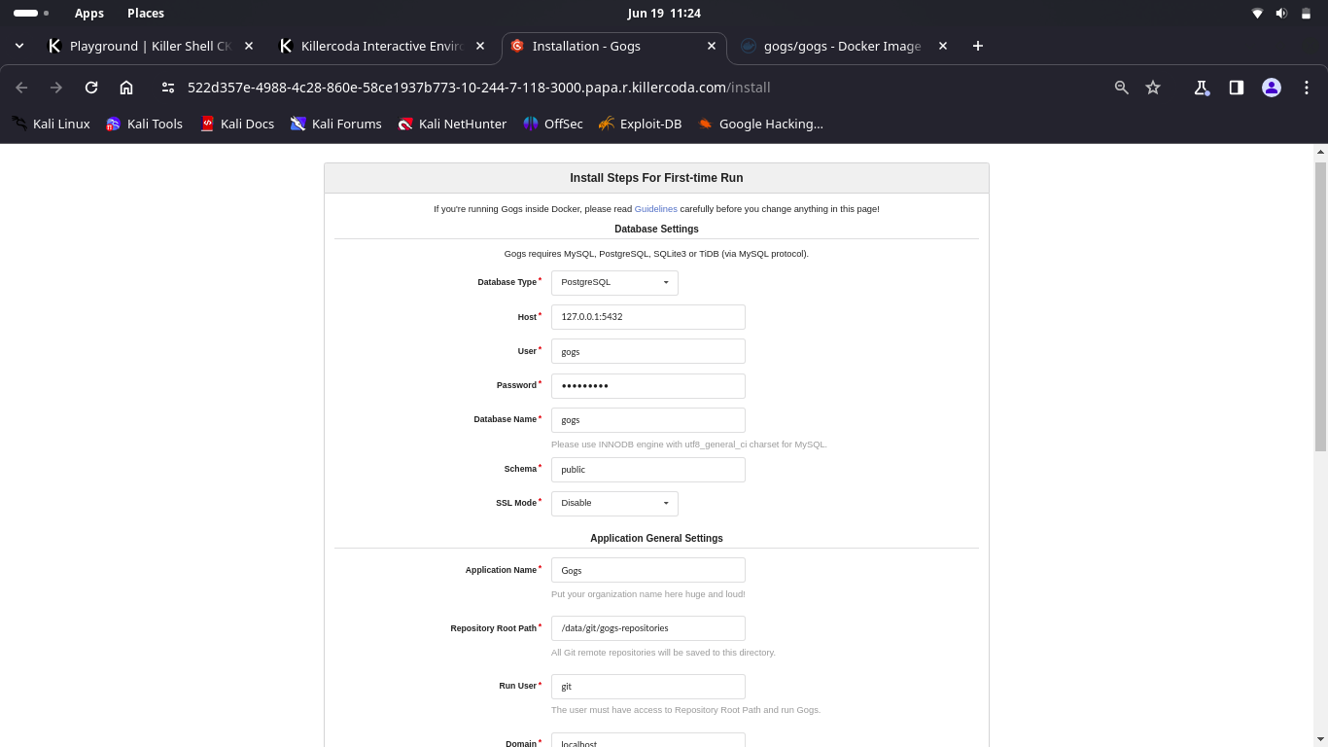Viewport: 1328px width, 747px height.
Task: Click the Install Steps For First-time Run heading
Action: (656, 178)
